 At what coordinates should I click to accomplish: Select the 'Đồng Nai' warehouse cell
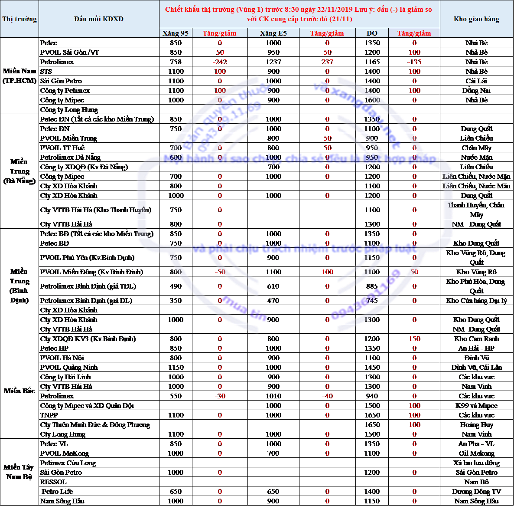476,91
